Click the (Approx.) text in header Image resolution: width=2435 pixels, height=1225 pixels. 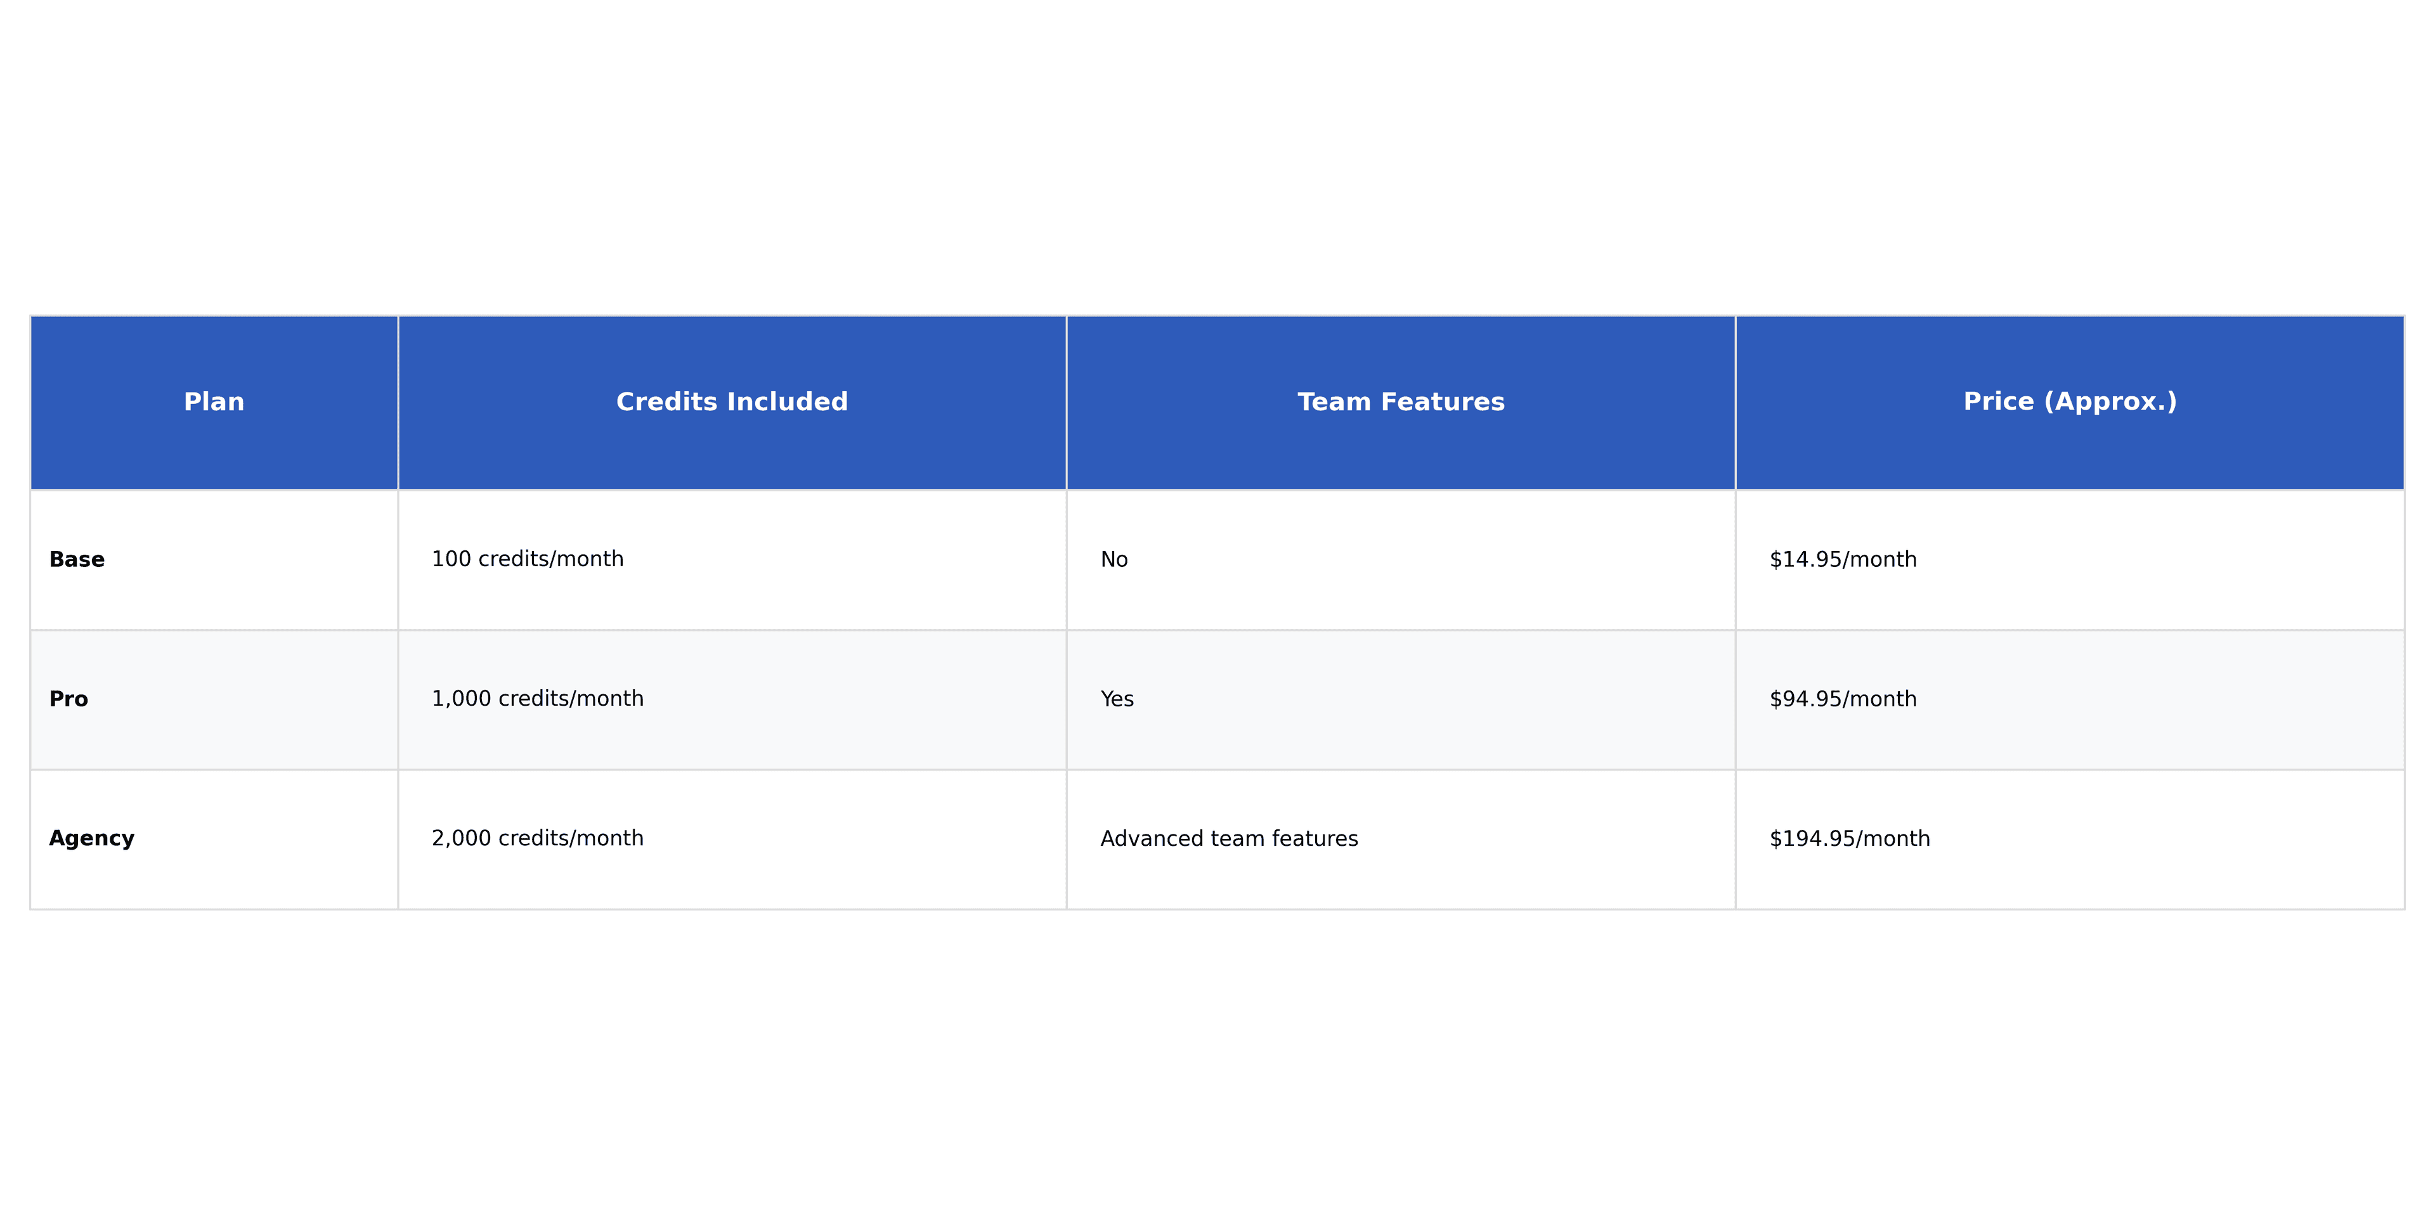[x=2110, y=402]
